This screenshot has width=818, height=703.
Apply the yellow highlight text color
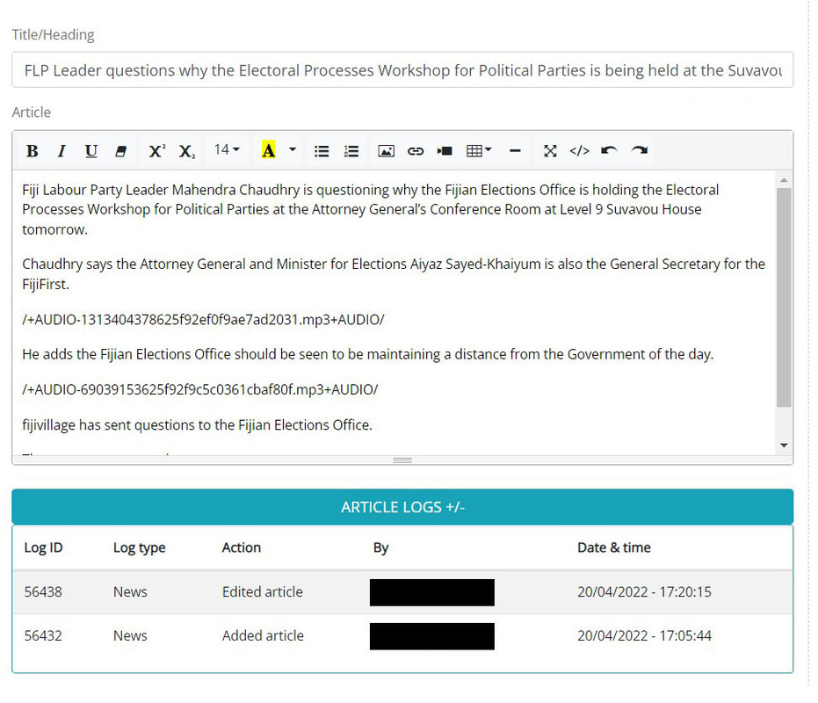(268, 151)
